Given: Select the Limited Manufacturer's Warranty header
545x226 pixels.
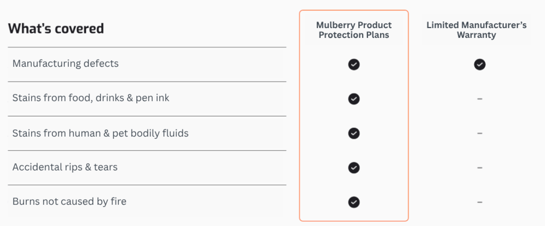Looking at the screenshot, I should point(477,30).
